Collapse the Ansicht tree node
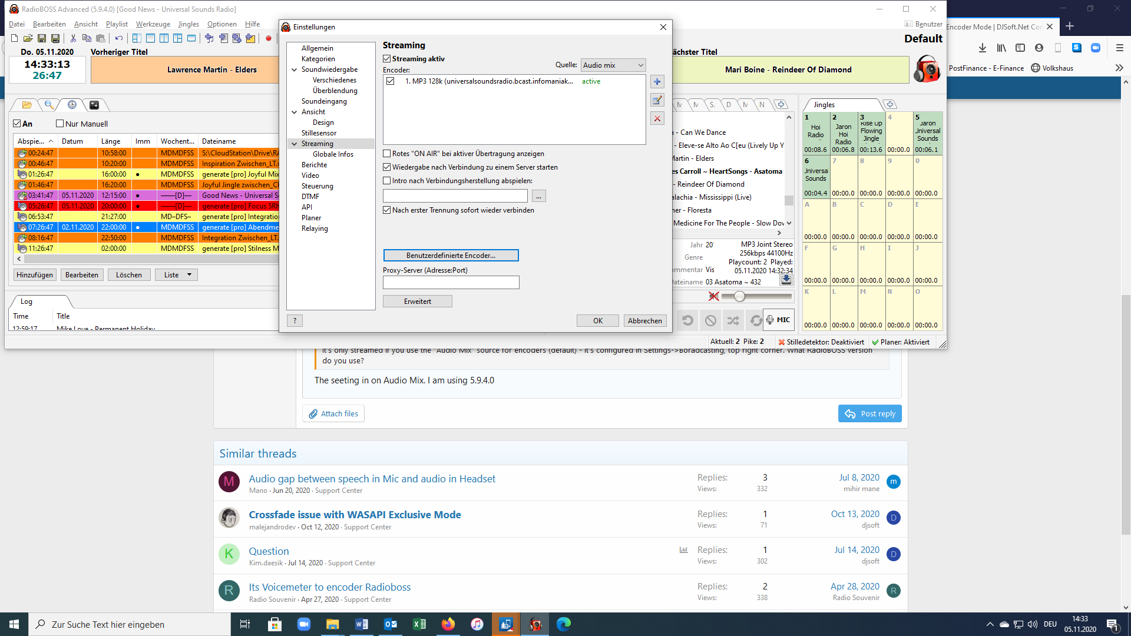This screenshot has width=1131, height=636. pyautogui.click(x=294, y=112)
